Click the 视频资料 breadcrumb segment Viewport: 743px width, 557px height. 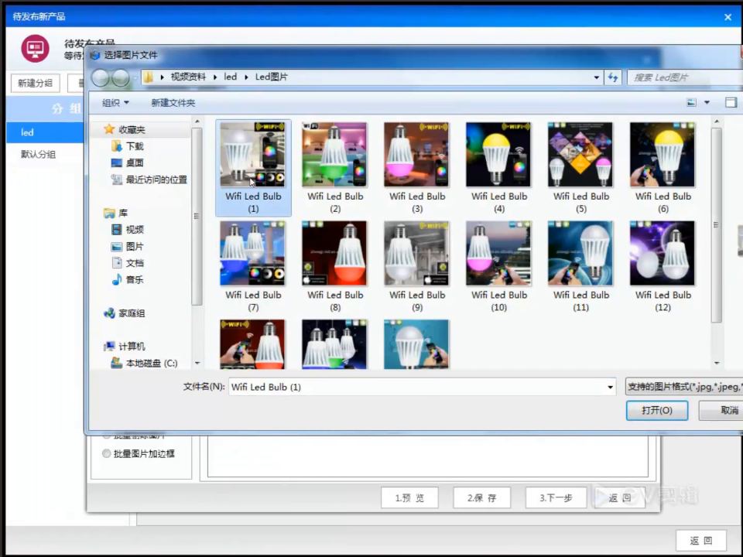(188, 77)
